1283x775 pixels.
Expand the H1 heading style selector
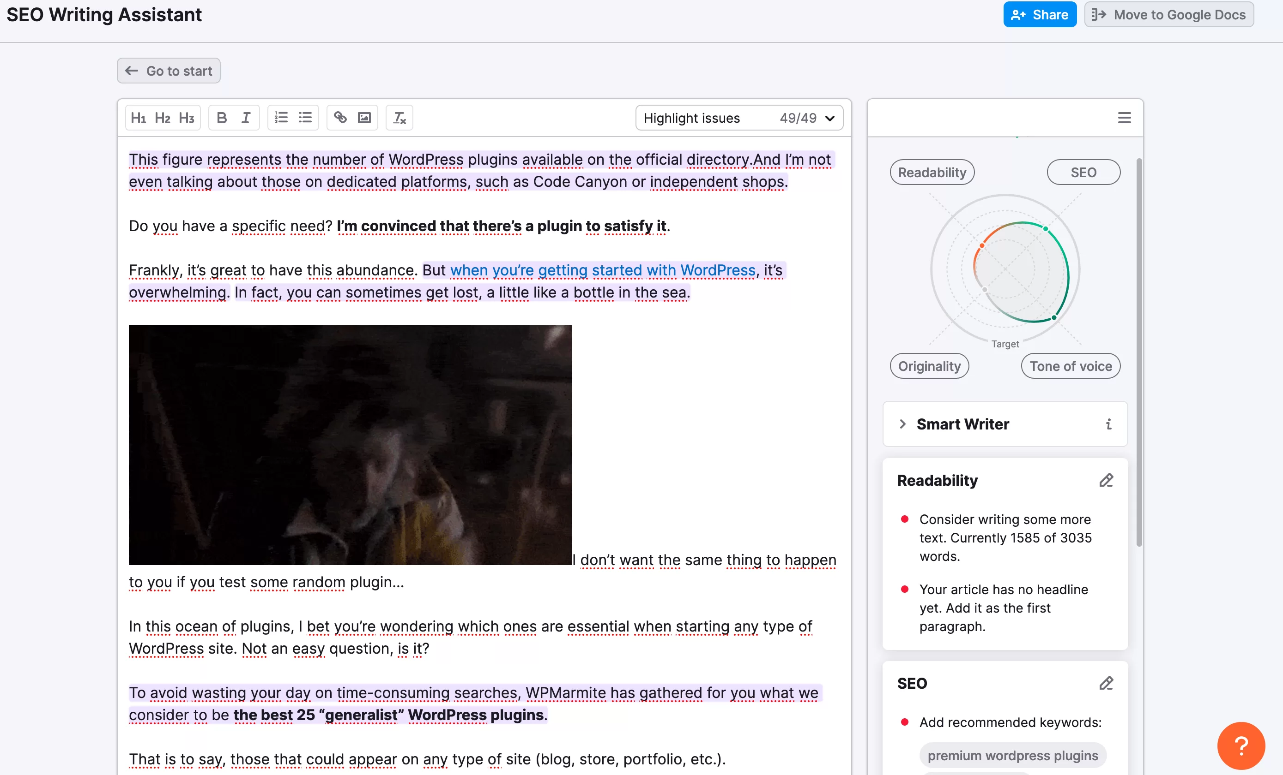tap(139, 117)
